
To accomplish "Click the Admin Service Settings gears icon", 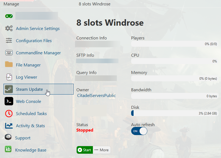I will [9, 28].
